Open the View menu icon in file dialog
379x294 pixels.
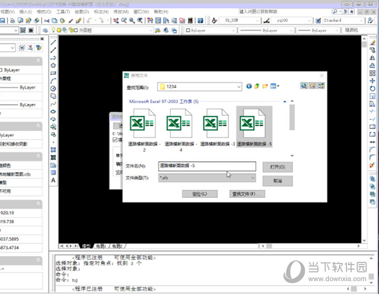point(275,86)
